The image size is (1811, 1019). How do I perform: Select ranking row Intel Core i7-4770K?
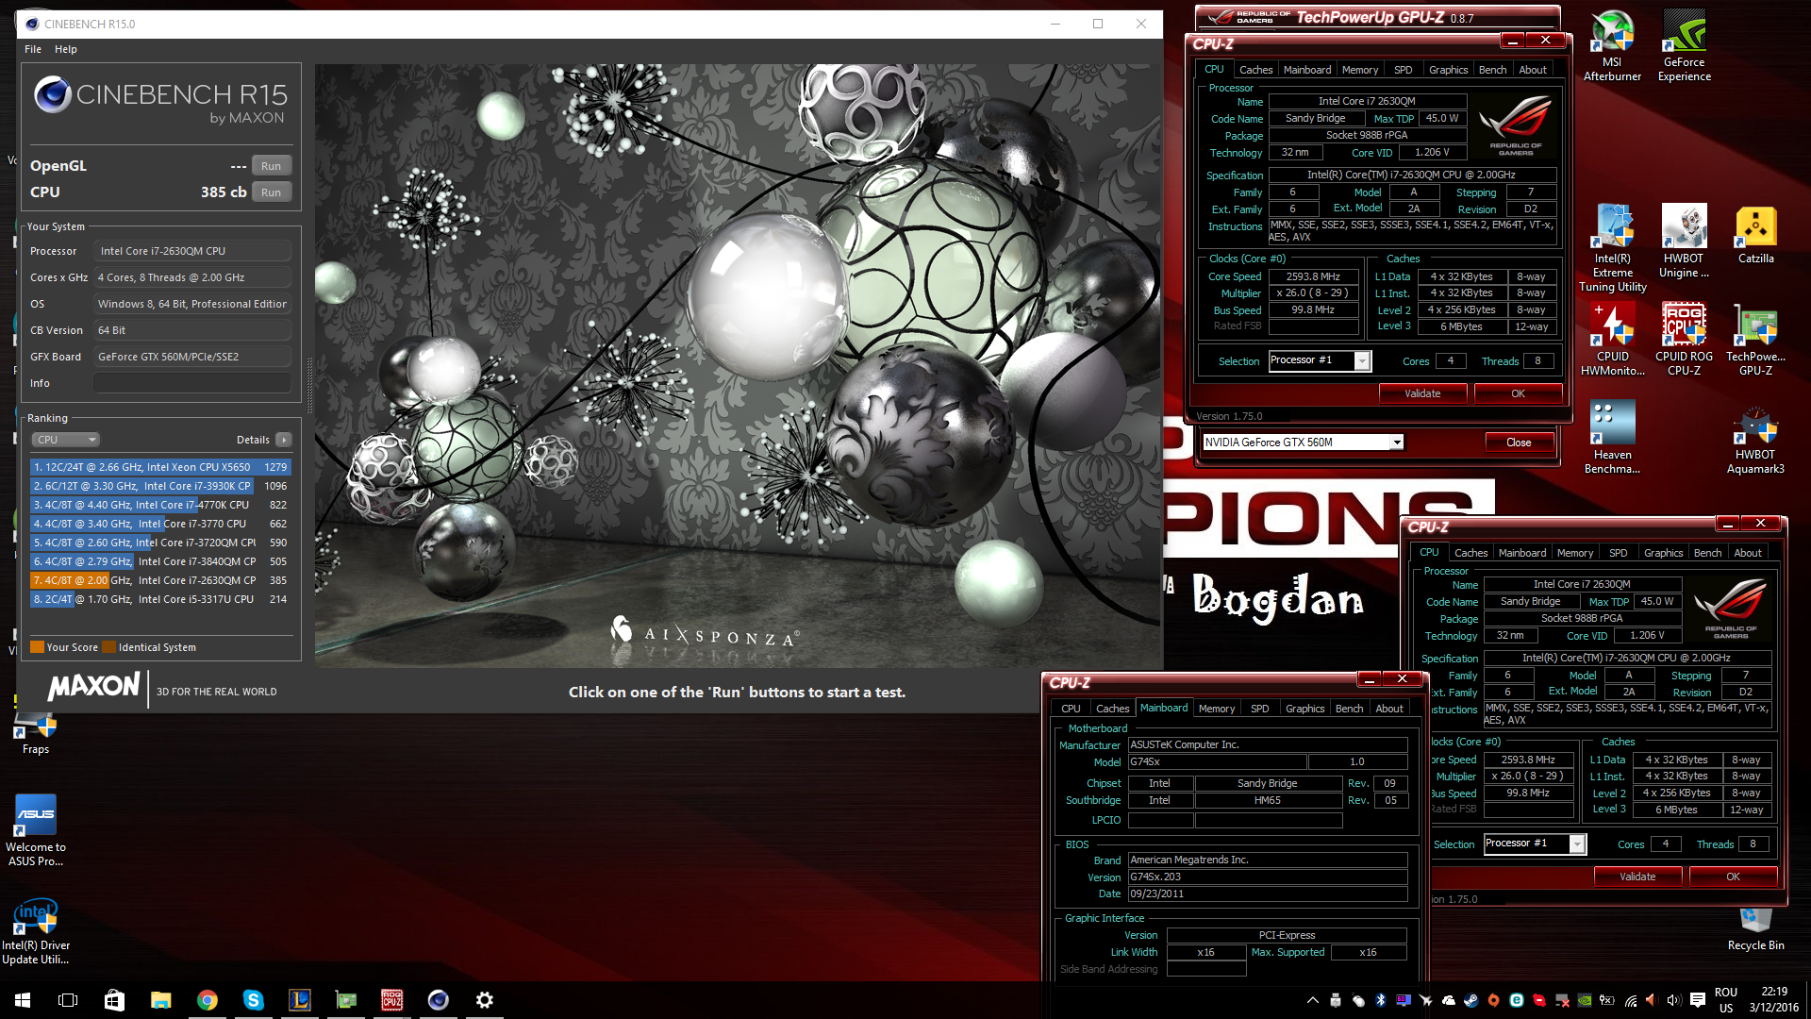(x=160, y=505)
